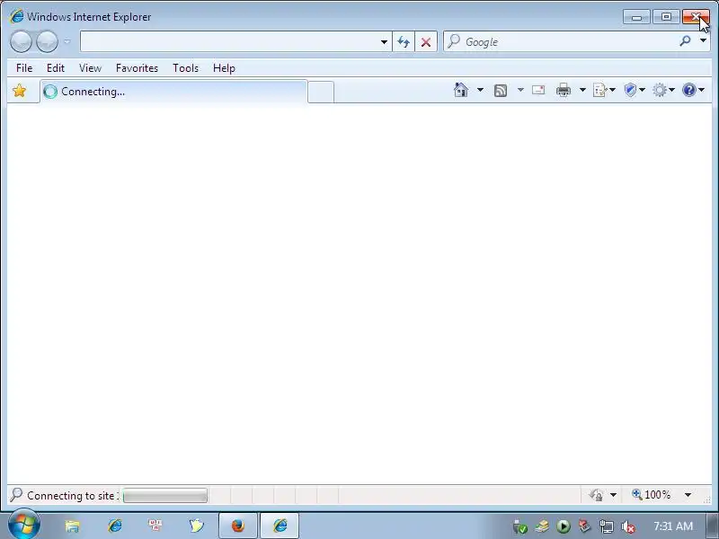Screen dimensions: 719x539
Task: Open the recent pages dropdown beside Forward
Action: click(x=67, y=41)
